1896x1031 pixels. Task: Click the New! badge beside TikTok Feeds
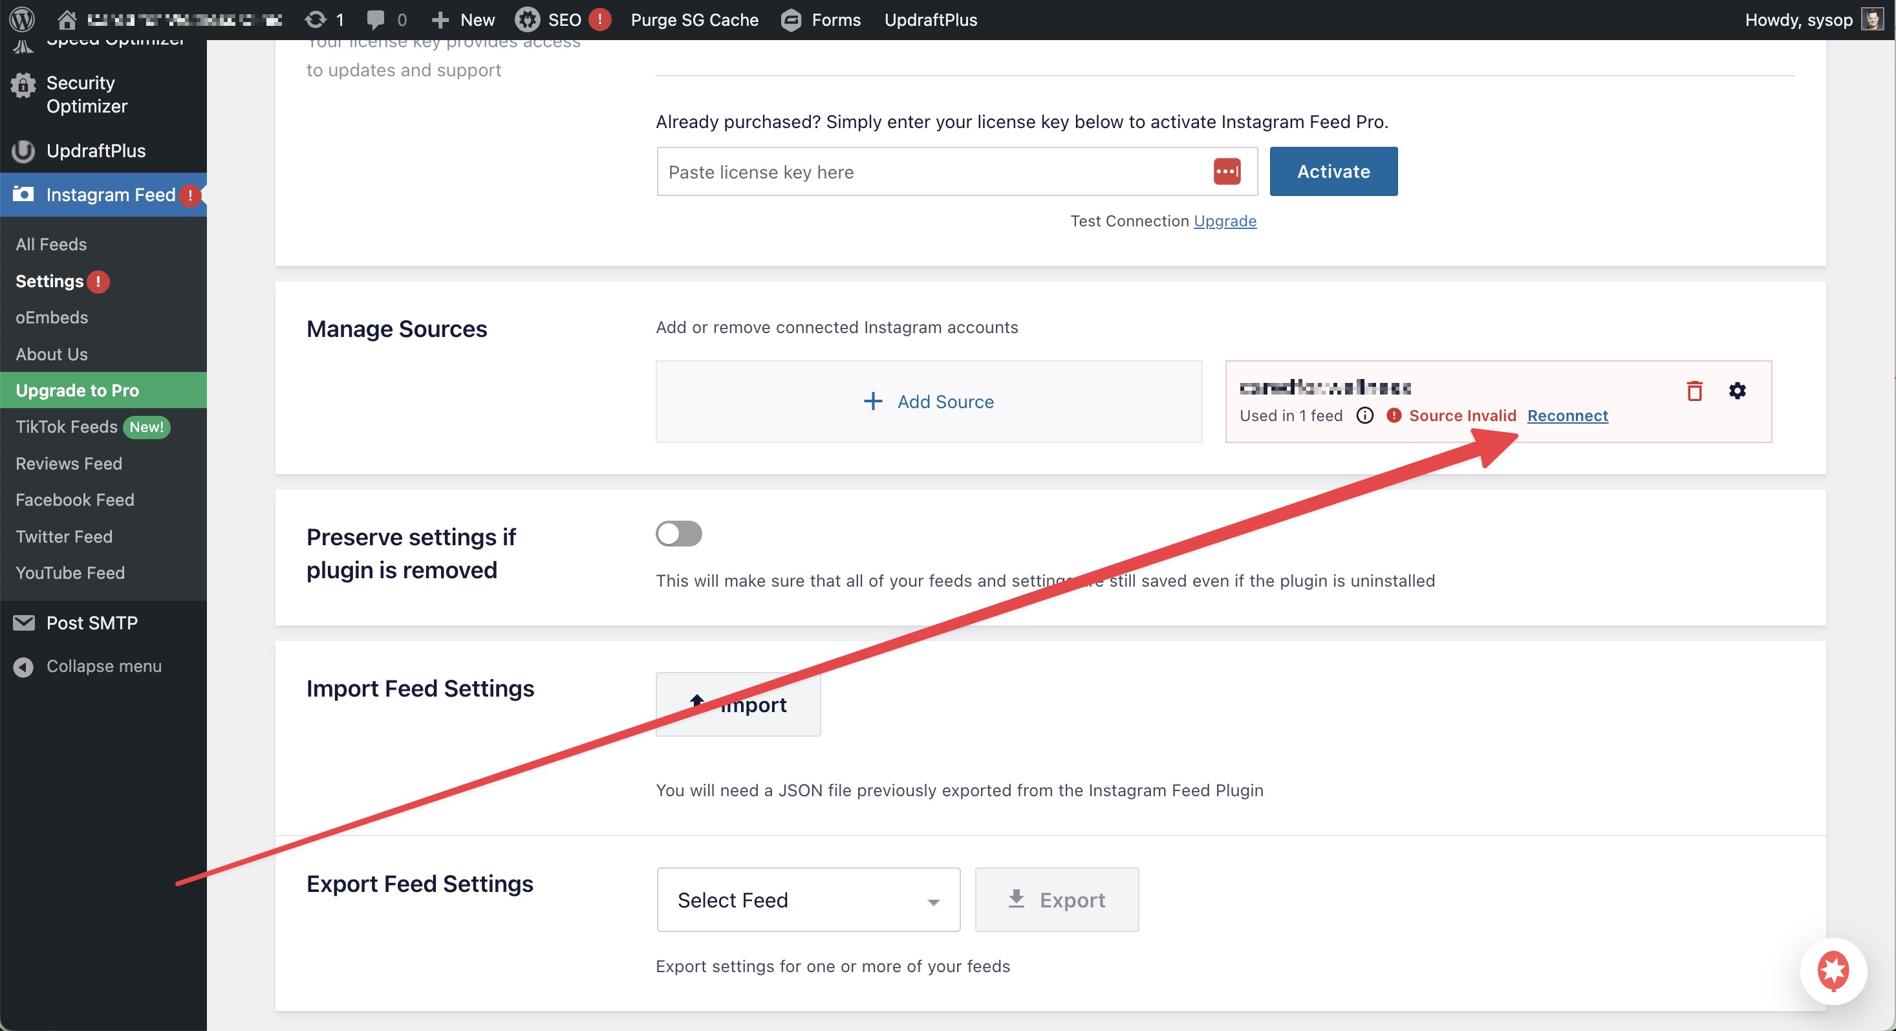147,427
